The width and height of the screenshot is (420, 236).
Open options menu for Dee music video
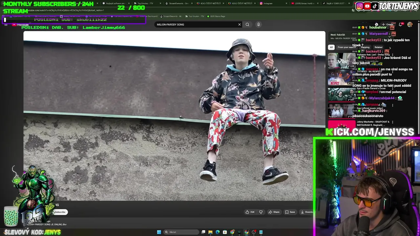[392, 105]
